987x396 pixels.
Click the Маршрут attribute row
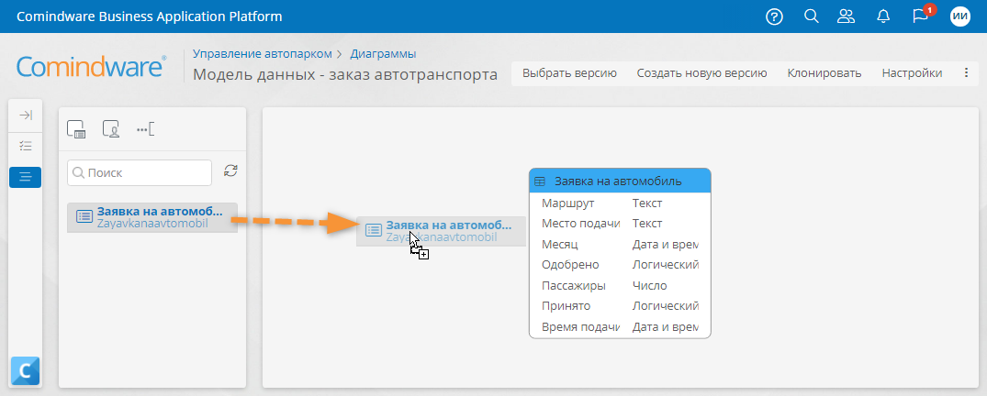(620, 203)
